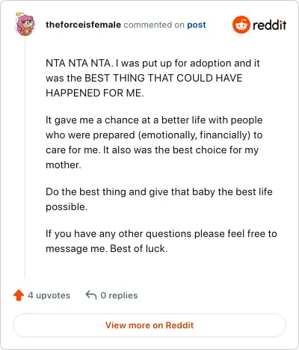Click the reddit wordmark text logo

(269, 25)
